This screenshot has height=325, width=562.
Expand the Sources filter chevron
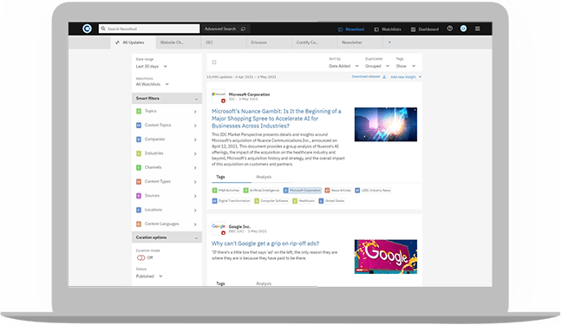(x=195, y=196)
